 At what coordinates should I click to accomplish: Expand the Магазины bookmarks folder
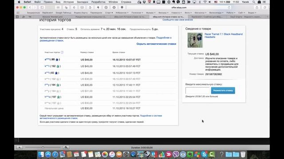(x=200, y=13)
